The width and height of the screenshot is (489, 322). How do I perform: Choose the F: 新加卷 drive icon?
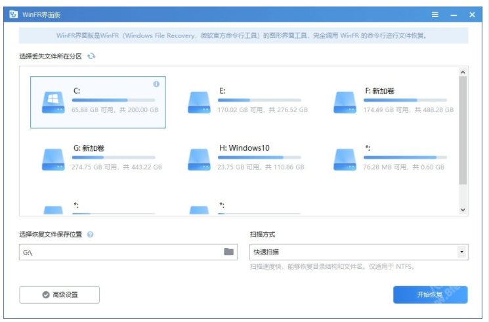tap(344, 101)
